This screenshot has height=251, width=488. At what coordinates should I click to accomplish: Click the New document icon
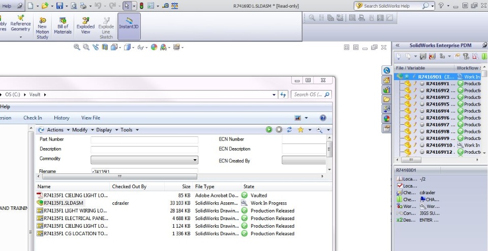click(x=30, y=6)
